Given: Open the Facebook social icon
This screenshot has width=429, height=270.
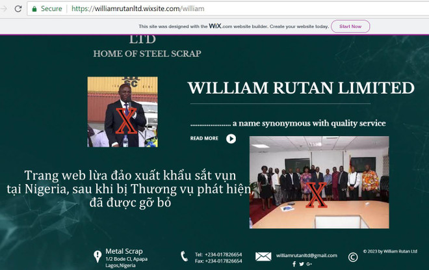Looking at the screenshot, I should [x=294, y=264].
